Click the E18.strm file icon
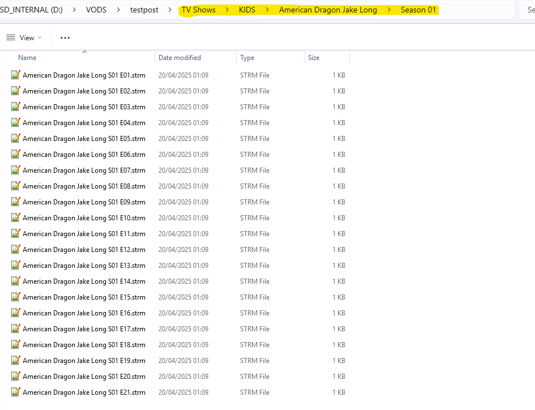535x410 pixels. coord(15,344)
